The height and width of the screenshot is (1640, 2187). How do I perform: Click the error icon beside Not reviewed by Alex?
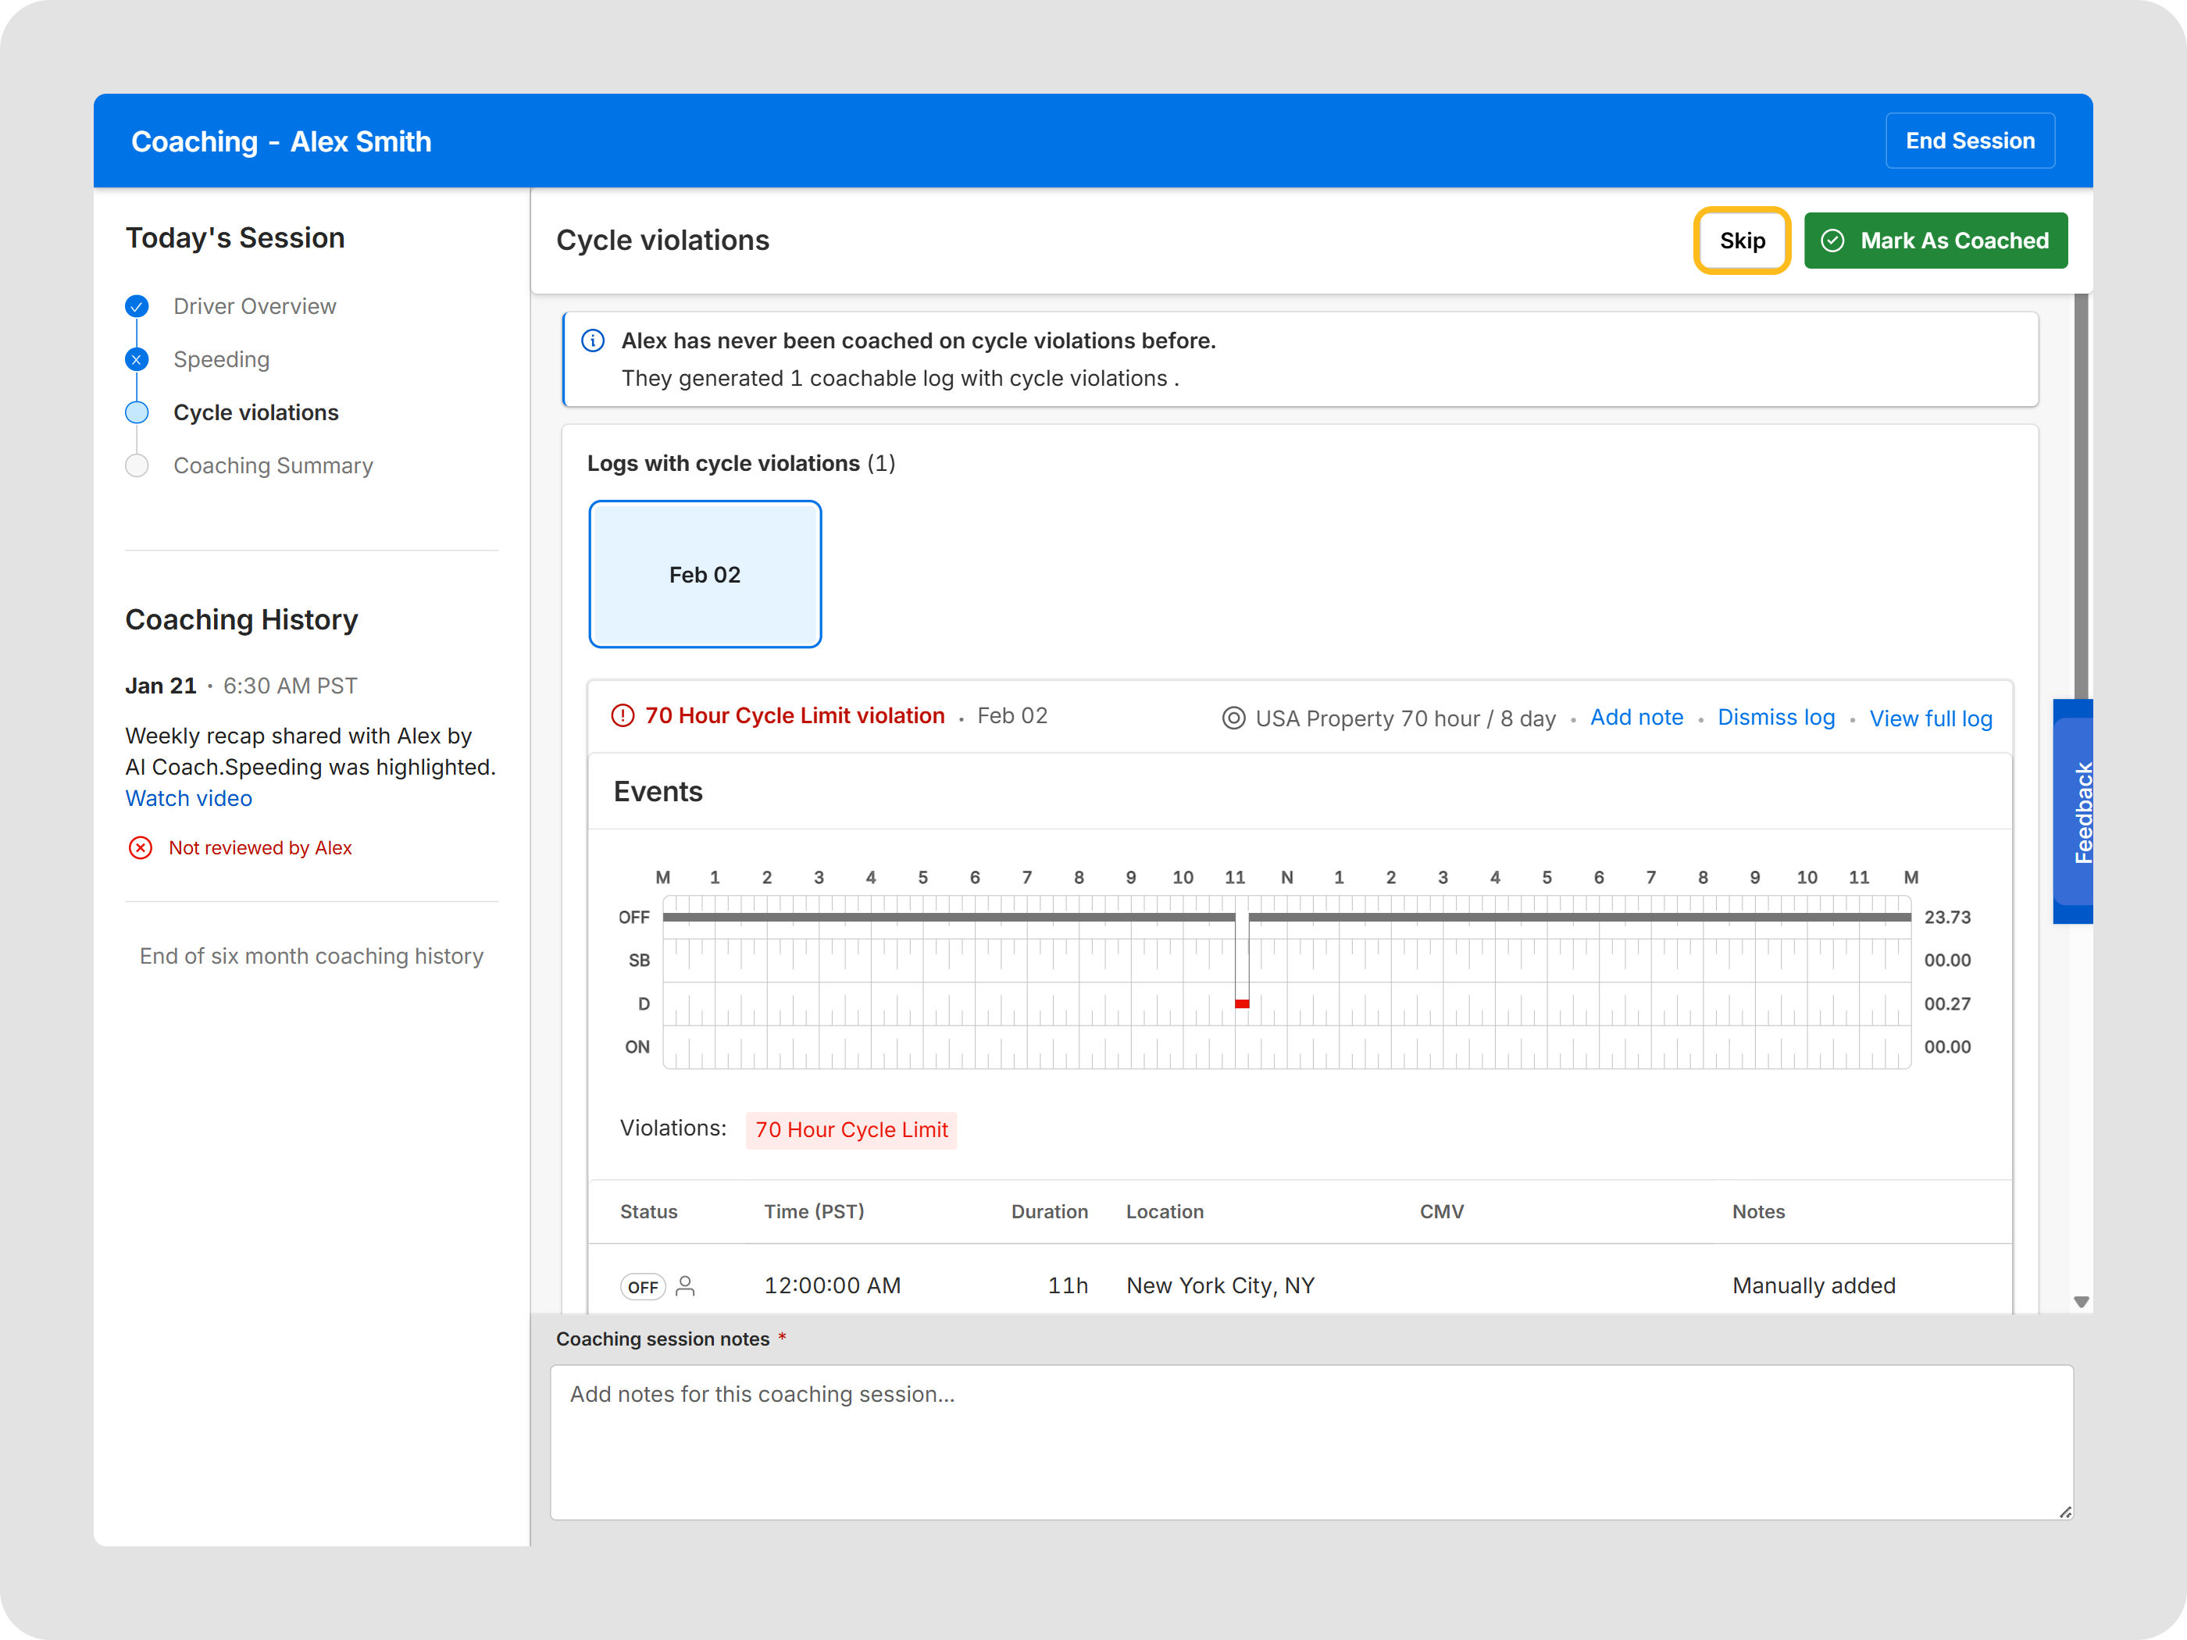(x=141, y=847)
